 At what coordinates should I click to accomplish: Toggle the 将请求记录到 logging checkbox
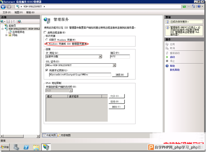pyautogui.click(x=47, y=70)
